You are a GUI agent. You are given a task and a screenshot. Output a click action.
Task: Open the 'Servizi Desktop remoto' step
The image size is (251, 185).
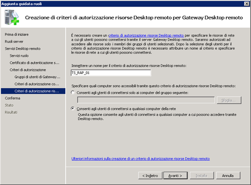[22, 49]
